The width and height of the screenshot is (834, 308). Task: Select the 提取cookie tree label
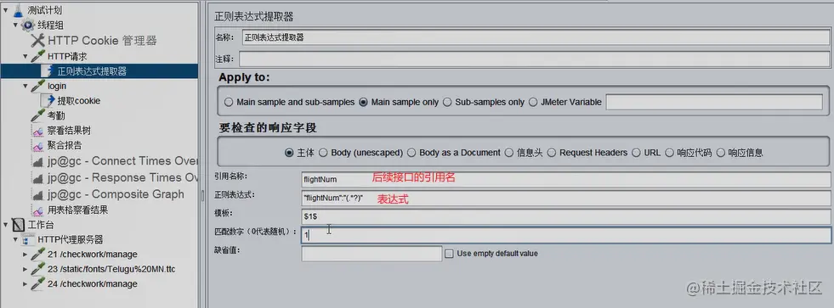click(x=79, y=101)
